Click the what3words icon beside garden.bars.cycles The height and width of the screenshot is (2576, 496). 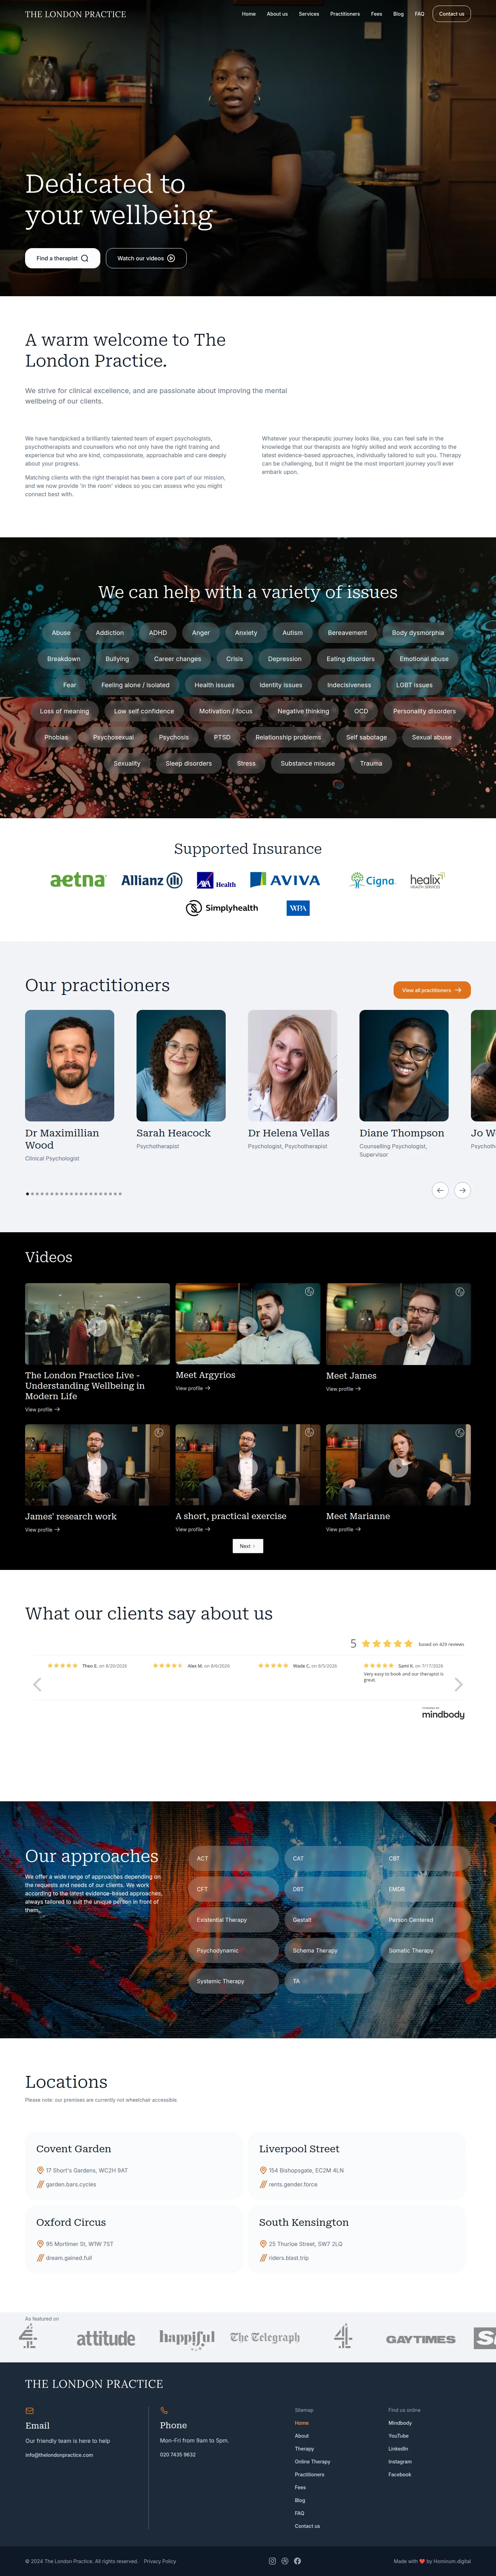click(40, 2184)
